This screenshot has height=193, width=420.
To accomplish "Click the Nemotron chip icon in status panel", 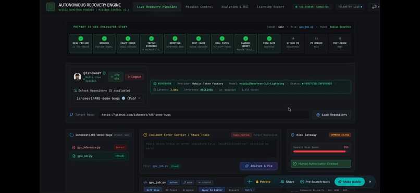I will tap(155, 84).
